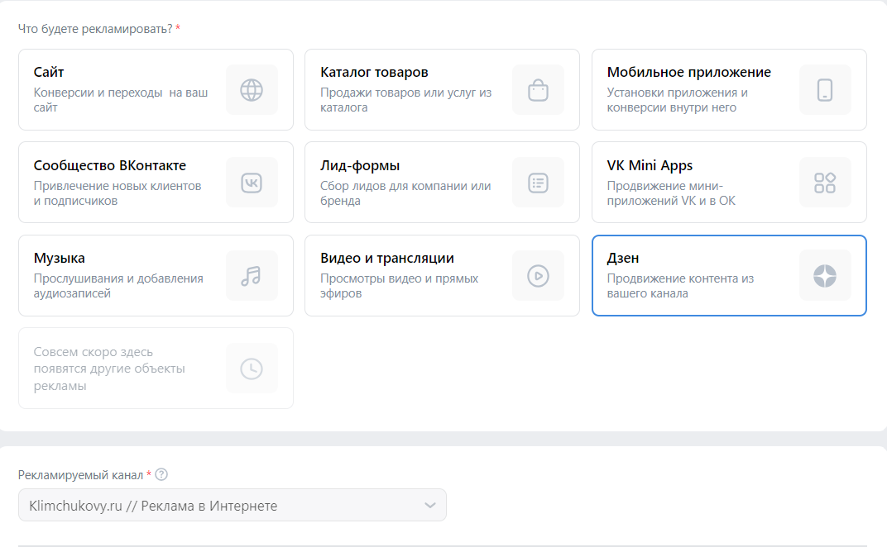Click text 'Просмотры видео и прямых эфиров'

(x=399, y=285)
